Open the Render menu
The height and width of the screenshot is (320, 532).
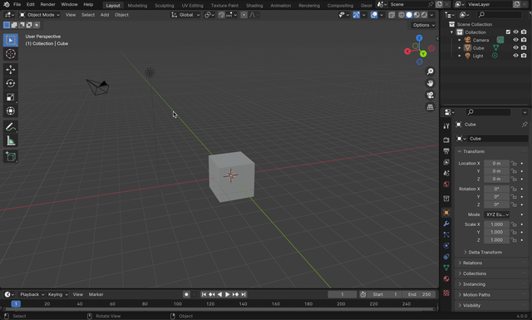point(48,4)
